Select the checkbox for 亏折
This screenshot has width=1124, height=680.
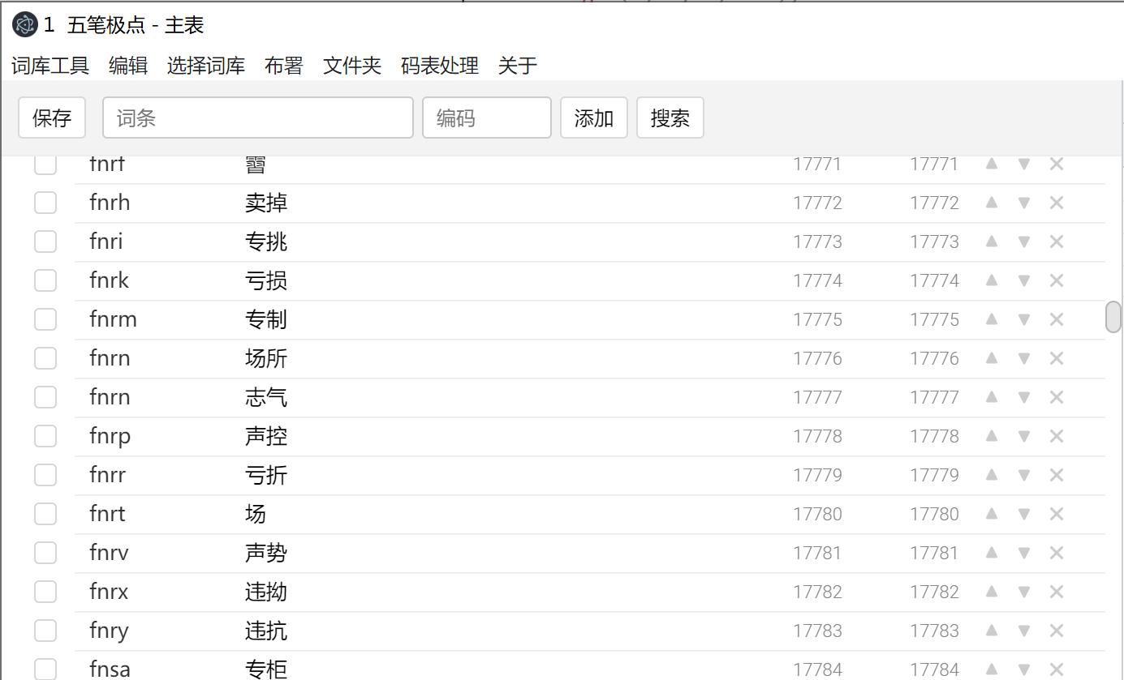[x=45, y=474]
